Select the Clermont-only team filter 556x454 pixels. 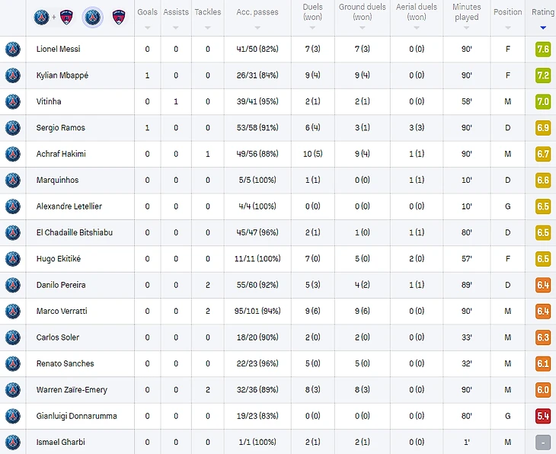(119, 17)
